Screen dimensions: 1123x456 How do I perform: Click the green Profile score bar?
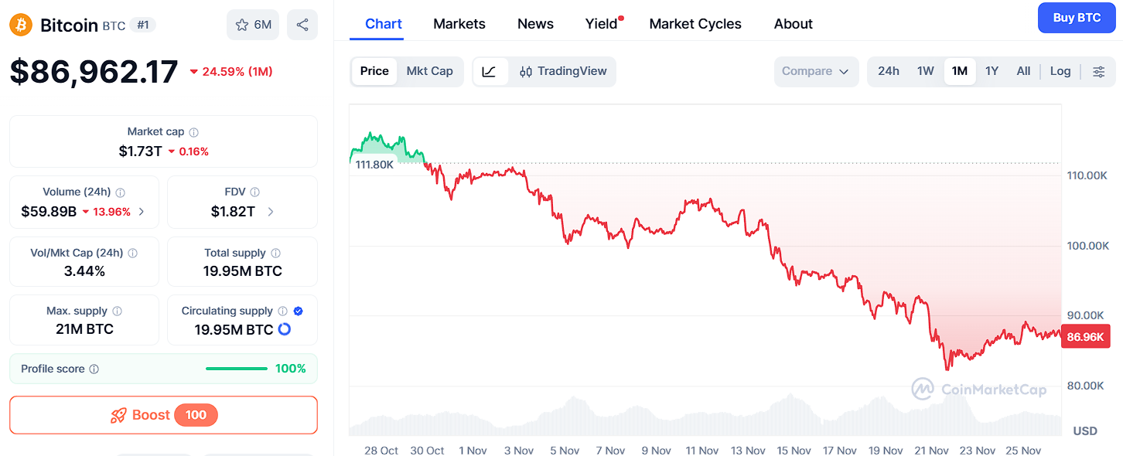click(x=236, y=369)
